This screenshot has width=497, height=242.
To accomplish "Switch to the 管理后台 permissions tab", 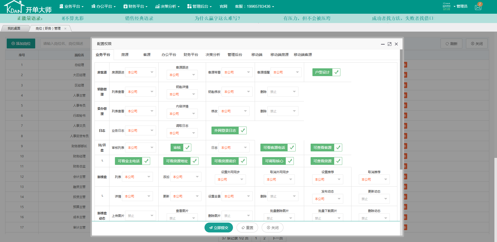I will 235,55.
